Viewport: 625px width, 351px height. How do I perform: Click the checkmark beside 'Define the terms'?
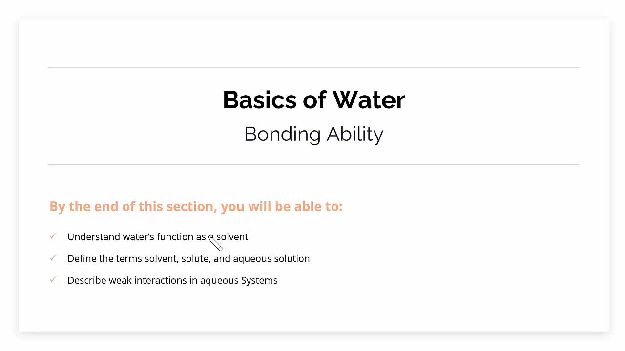pos(53,258)
